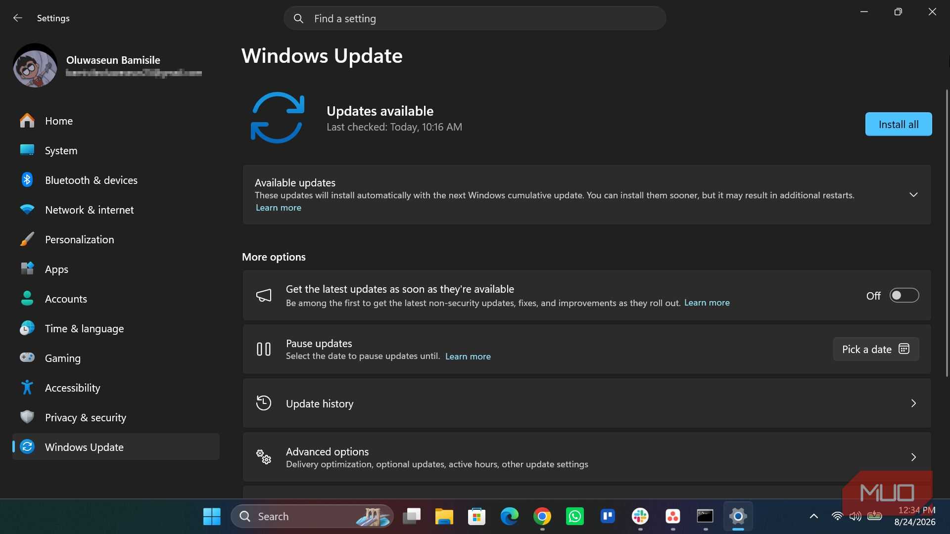Open the Pick a date dropdown
This screenshot has width=950, height=534.
pyautogui.click(x=876, y=349)
